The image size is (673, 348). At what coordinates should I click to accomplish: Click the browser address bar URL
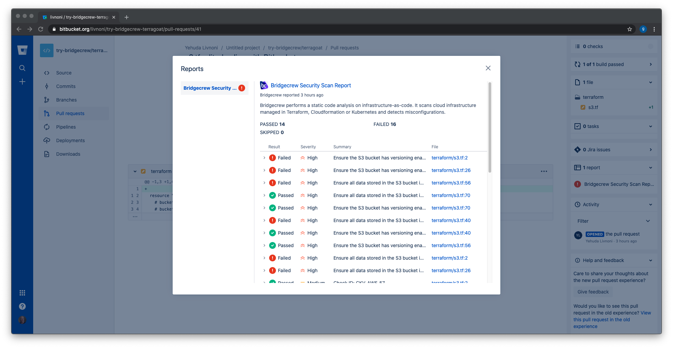click(130, 29)
